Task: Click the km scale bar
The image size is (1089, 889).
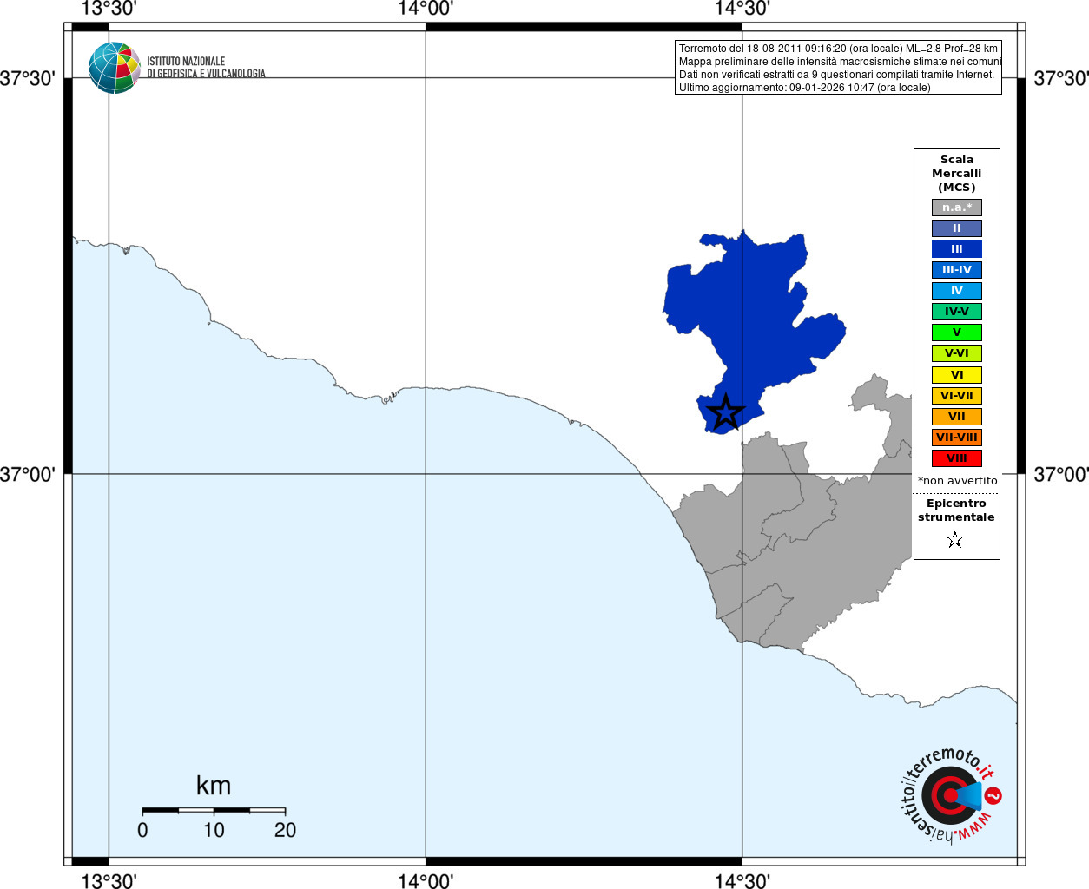Action: point(214,810)
